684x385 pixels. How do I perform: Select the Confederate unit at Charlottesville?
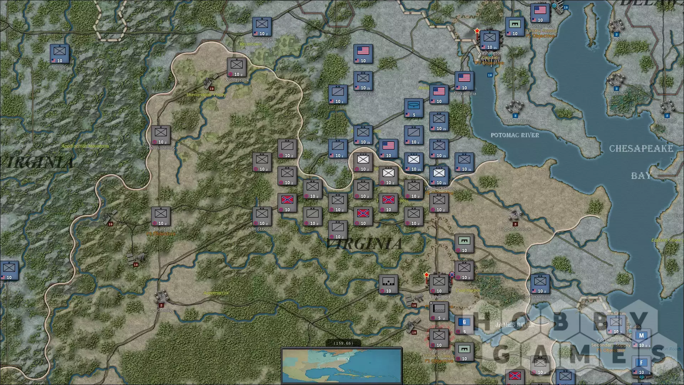pos(262,216)
